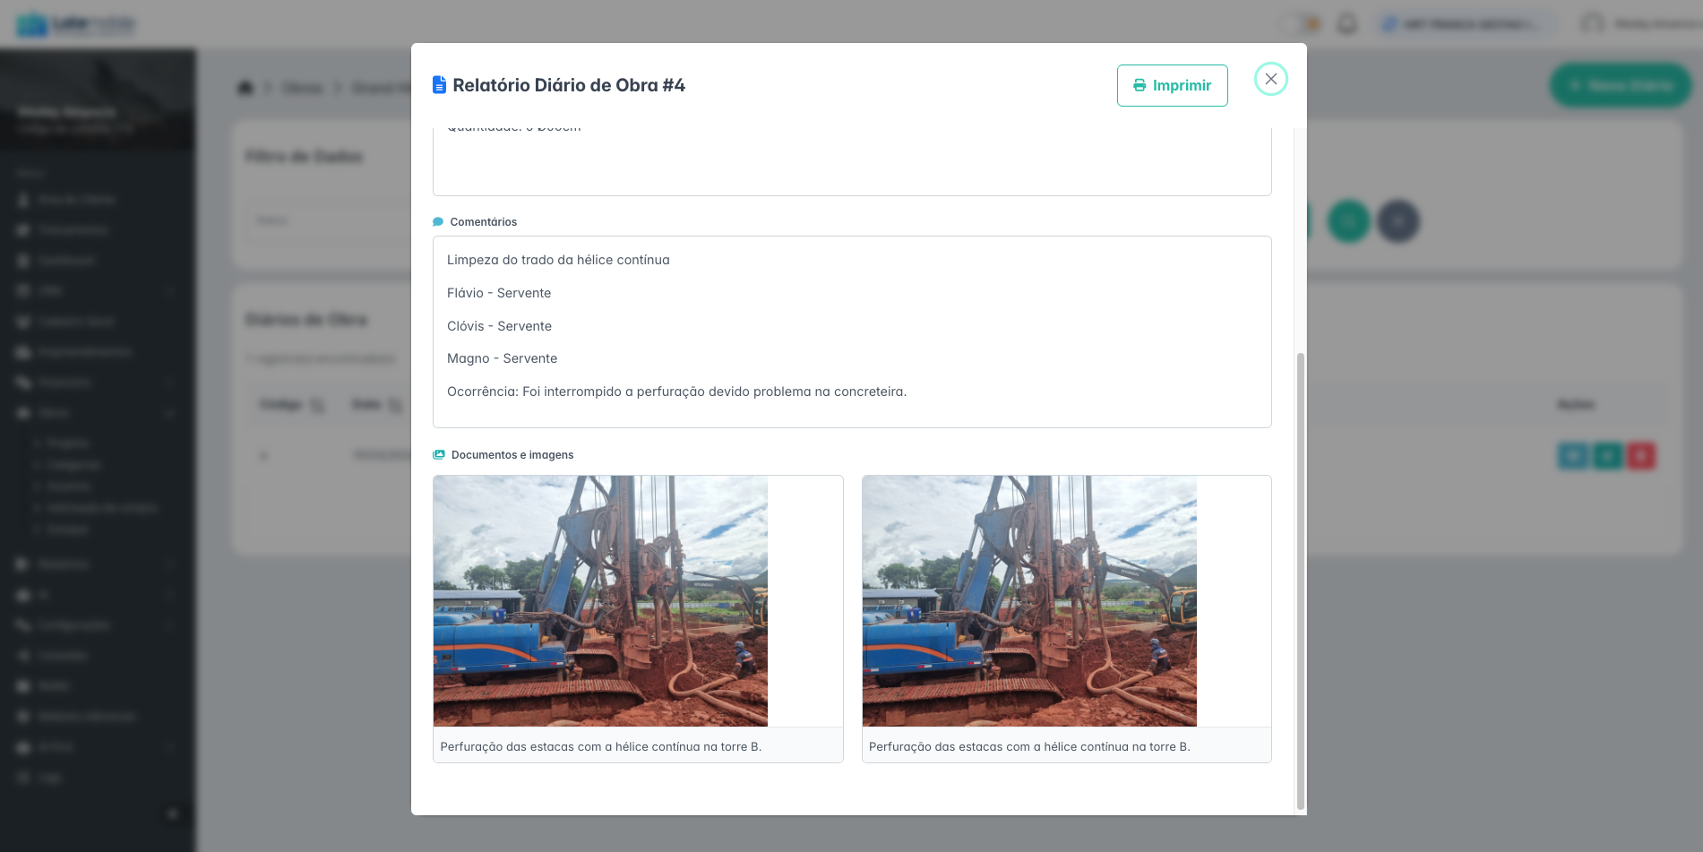
Task: Click "Limpeza do trado da hélice contínua" line
Action: 558,260
